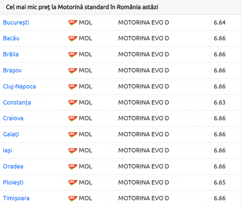The height and width of the screenshot is (206, 242).
Task: Open the București city link
Action: click(x=16, y=23)
